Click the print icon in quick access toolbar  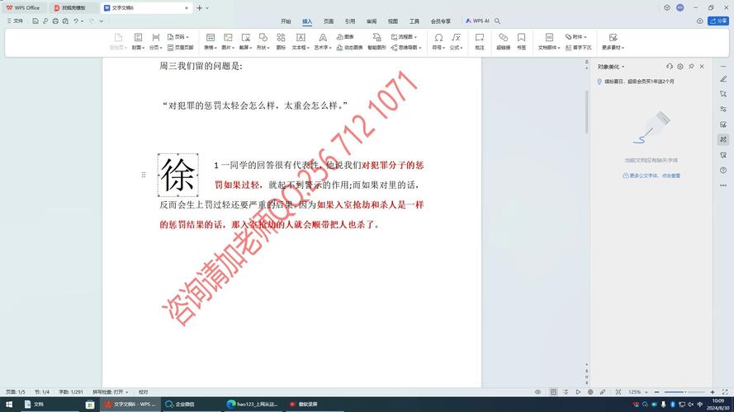pos(55,21)
